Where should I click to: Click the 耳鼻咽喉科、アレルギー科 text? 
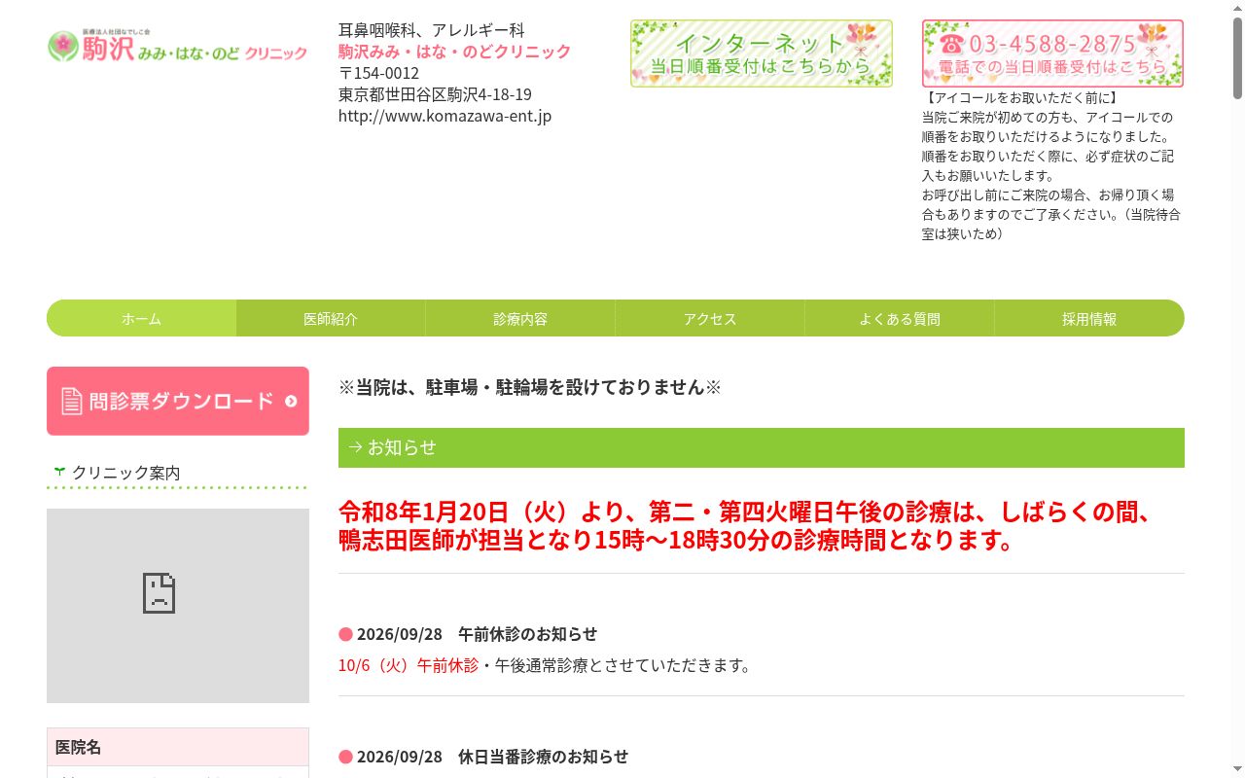click(x=432, y=30)
